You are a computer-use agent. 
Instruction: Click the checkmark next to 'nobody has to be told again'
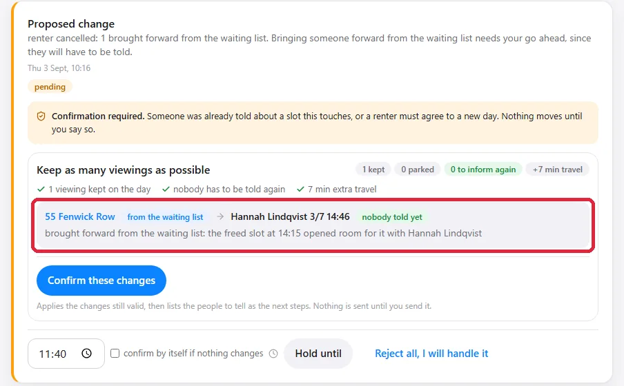[166, 190]
